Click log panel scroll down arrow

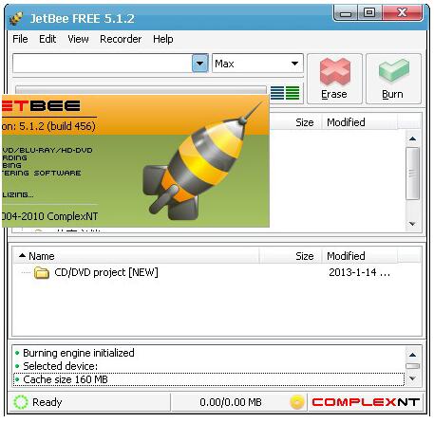tap(412, 378)
